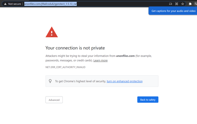Open the Extensions puzzle piece menu
The height and width of the screenshot is (124, 197).
pos(190,4)
